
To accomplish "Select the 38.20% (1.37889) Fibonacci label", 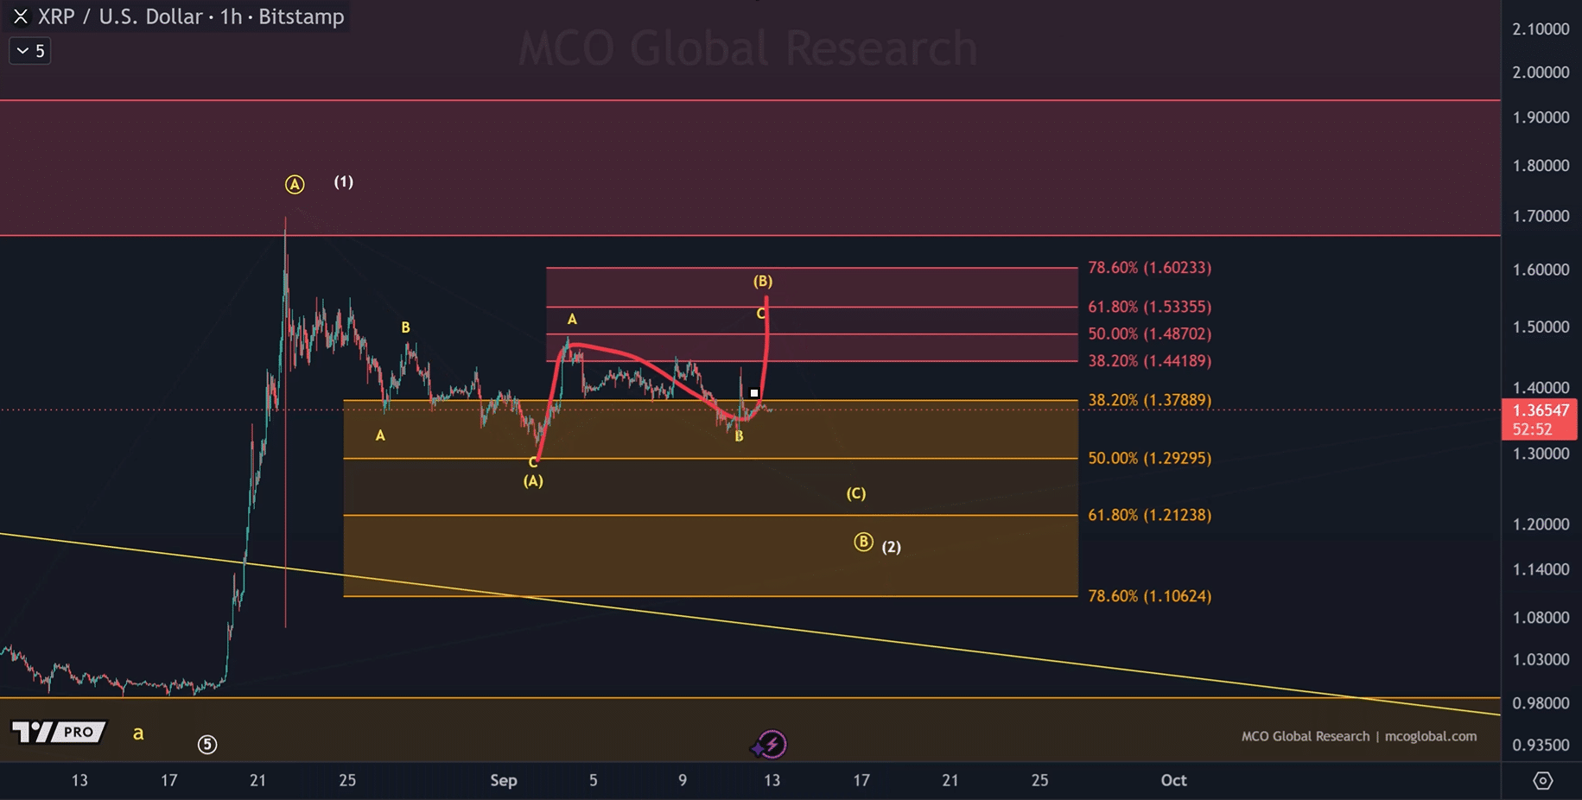I will 1149,400.
